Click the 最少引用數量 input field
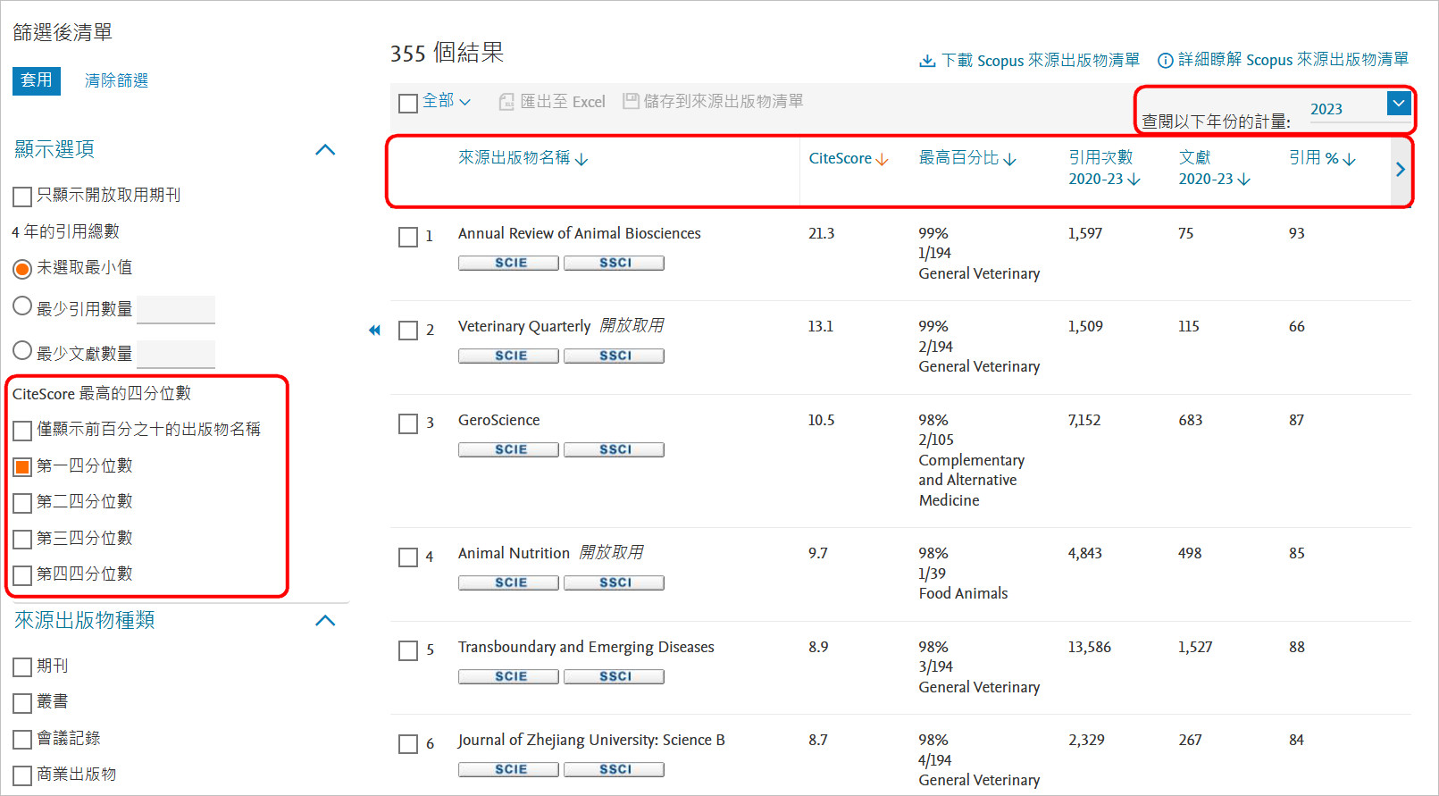This screenshot has width=1439, height=796. (176, 309)
